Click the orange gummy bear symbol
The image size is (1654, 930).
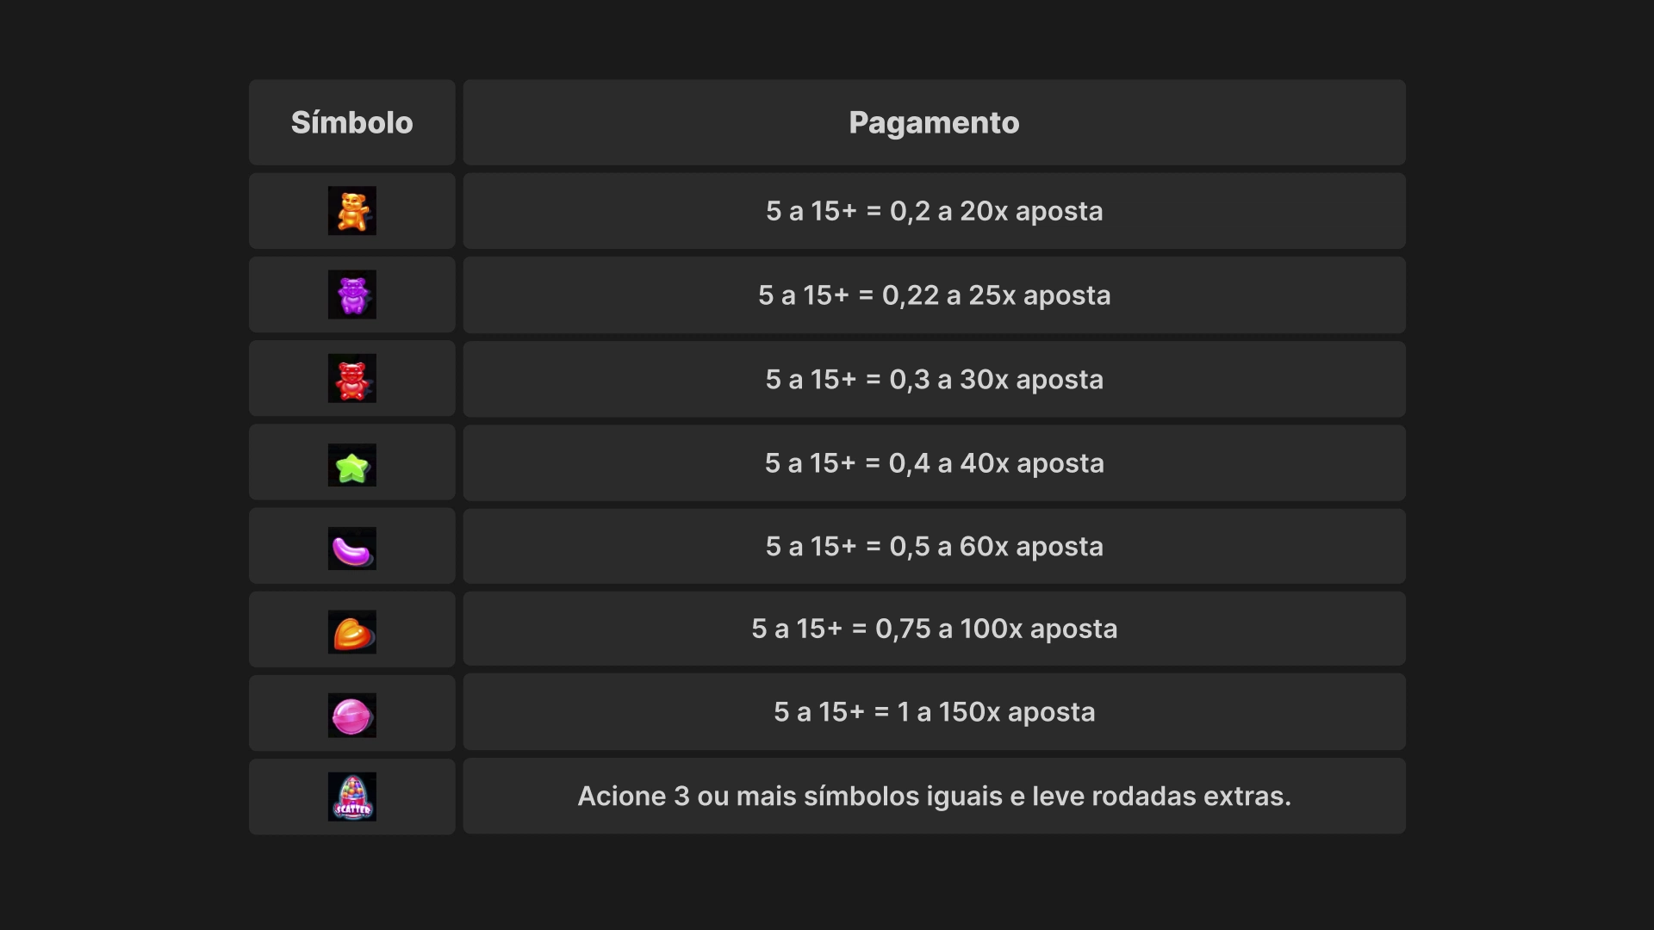pos(351,211)
